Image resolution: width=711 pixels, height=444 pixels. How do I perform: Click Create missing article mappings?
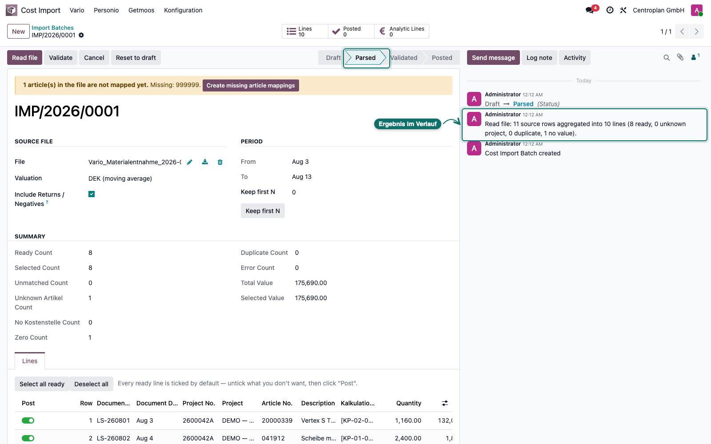click(x=251, y=85)
